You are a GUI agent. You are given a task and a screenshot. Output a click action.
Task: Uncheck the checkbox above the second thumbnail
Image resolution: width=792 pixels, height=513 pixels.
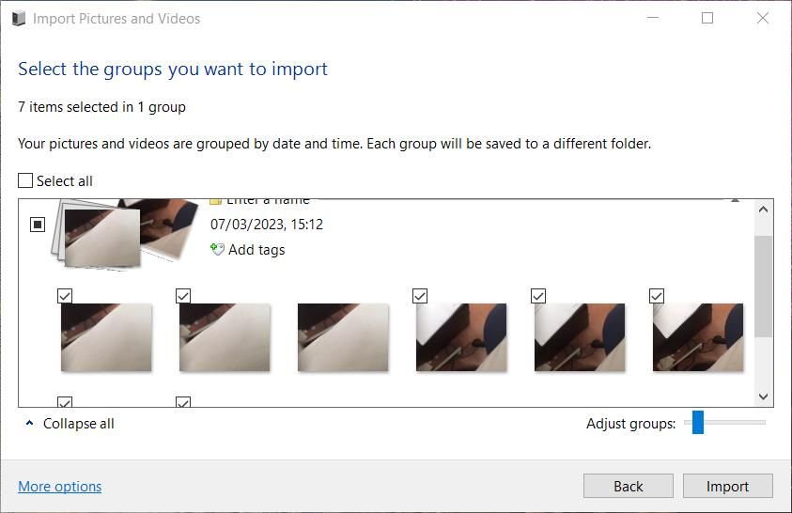(183, 296)
